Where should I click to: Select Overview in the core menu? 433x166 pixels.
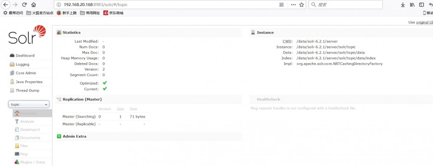(x=32, y=113)
